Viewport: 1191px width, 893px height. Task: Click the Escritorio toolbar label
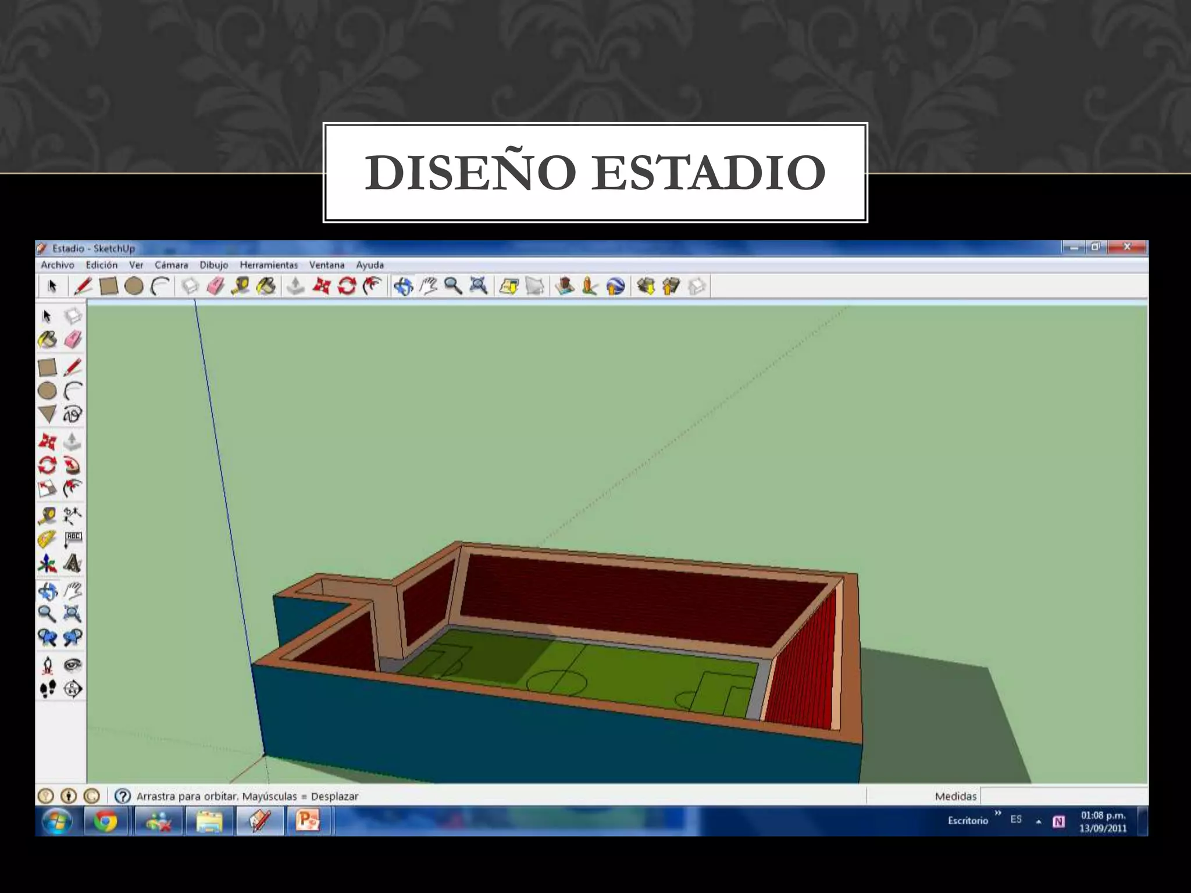coord(968,820)
